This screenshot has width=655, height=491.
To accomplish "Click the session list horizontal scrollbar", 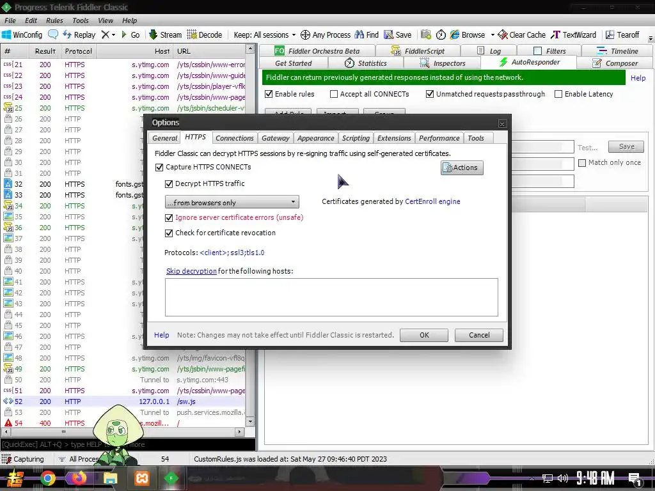I will 123,432.
